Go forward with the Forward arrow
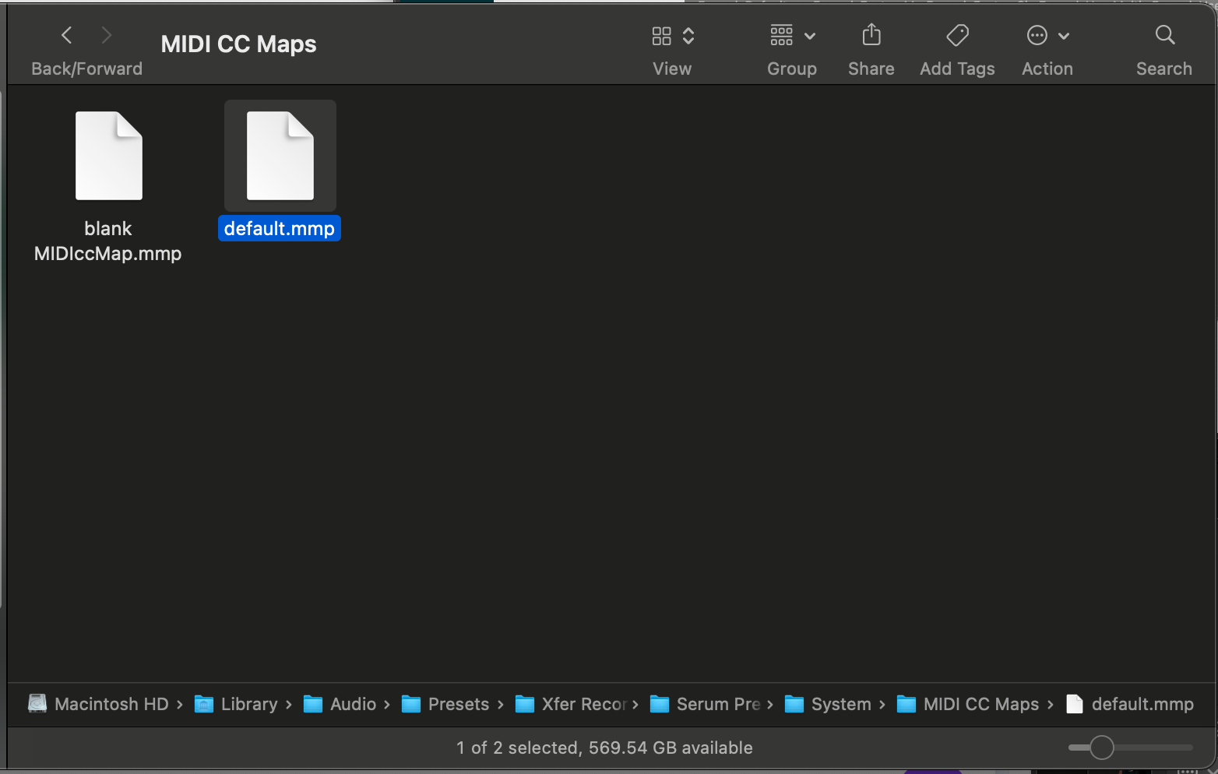 (x=107, y=35)
